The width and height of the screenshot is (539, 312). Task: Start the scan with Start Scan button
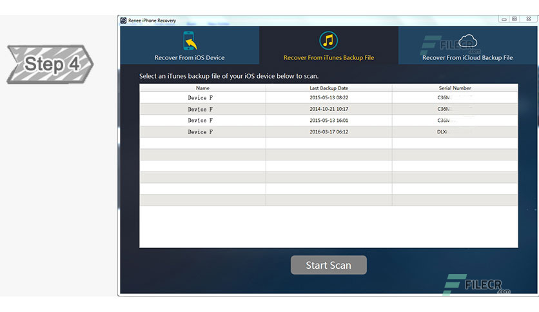click(329, 265)
